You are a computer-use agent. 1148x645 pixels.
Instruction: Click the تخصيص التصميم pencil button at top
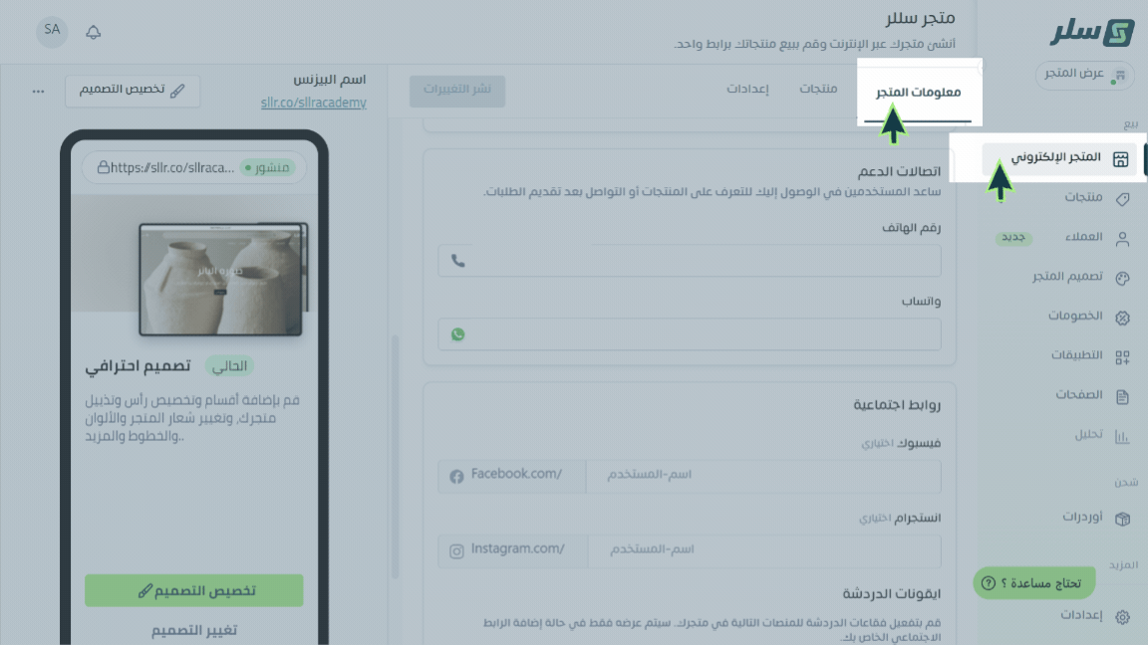tap(133, 90)
